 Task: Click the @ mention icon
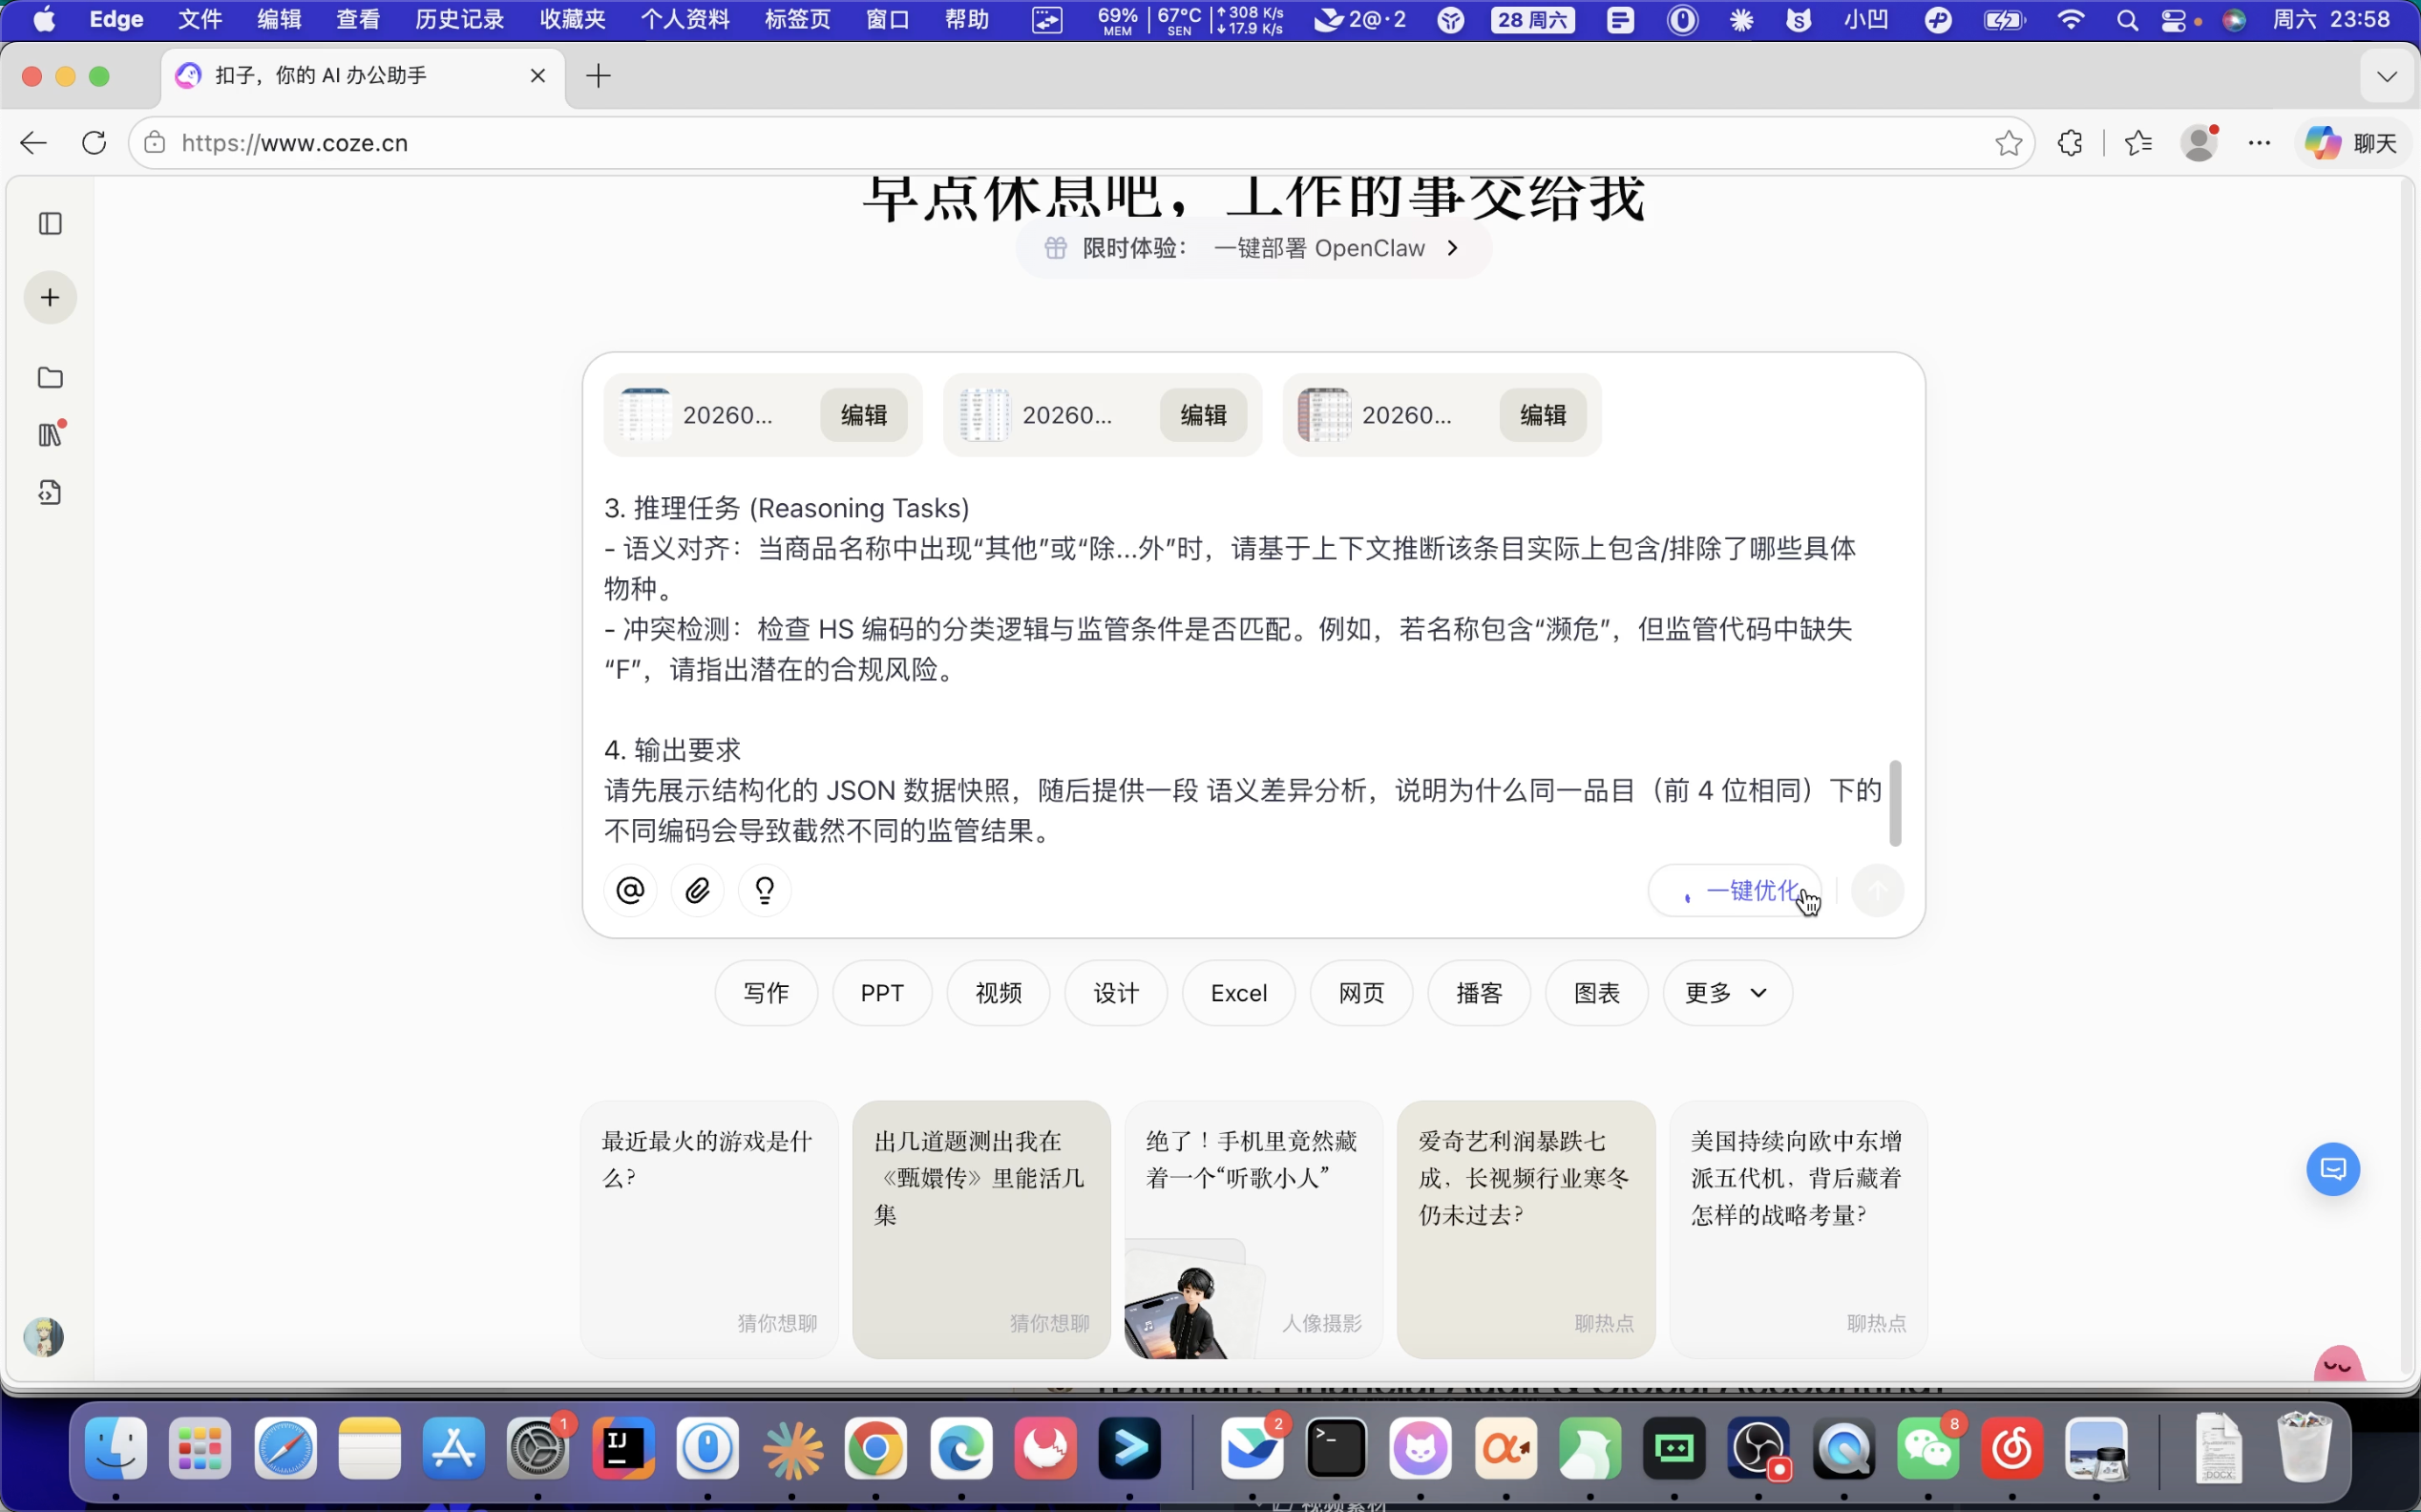pos(630,890)
